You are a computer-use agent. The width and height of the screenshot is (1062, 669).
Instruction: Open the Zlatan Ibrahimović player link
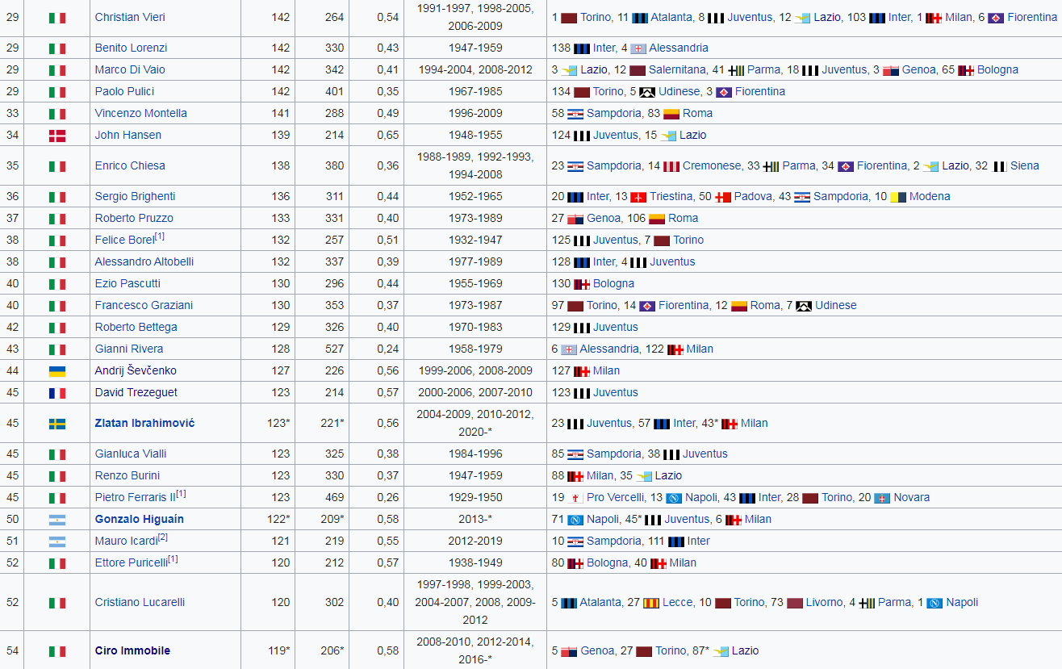[144, 424]
